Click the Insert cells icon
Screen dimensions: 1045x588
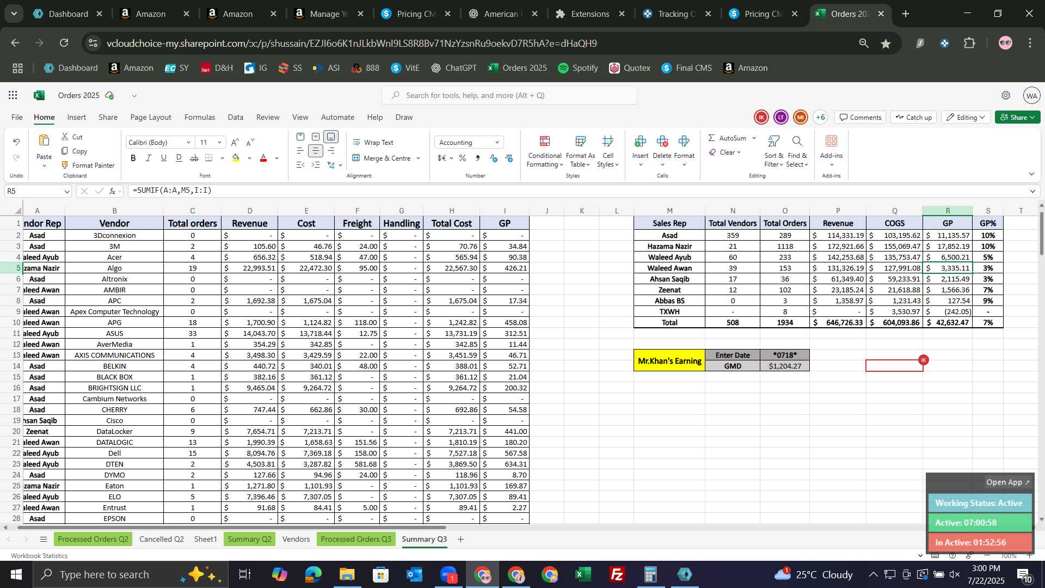pyautogui.click(x=641, y=142)
